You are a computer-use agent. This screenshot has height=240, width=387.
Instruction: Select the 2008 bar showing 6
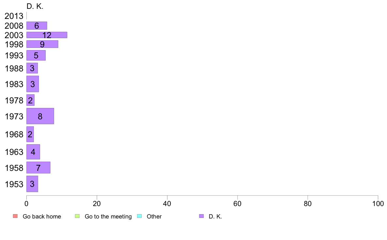coord(37,26)
